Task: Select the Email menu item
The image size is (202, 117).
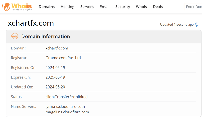Action: click(105, 7)
